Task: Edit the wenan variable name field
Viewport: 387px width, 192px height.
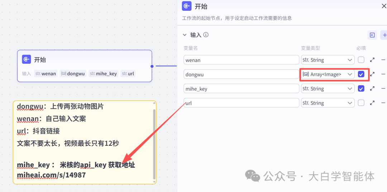Action: (242, 60)
